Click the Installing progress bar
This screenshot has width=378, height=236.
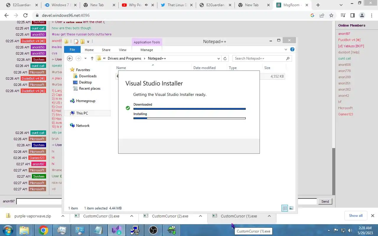[x=190, y=118]
